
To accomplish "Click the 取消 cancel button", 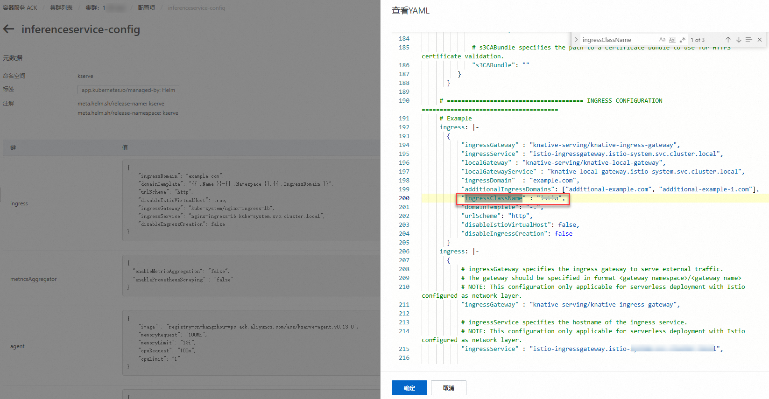I will pyautogui.click(x=448, y=388).
